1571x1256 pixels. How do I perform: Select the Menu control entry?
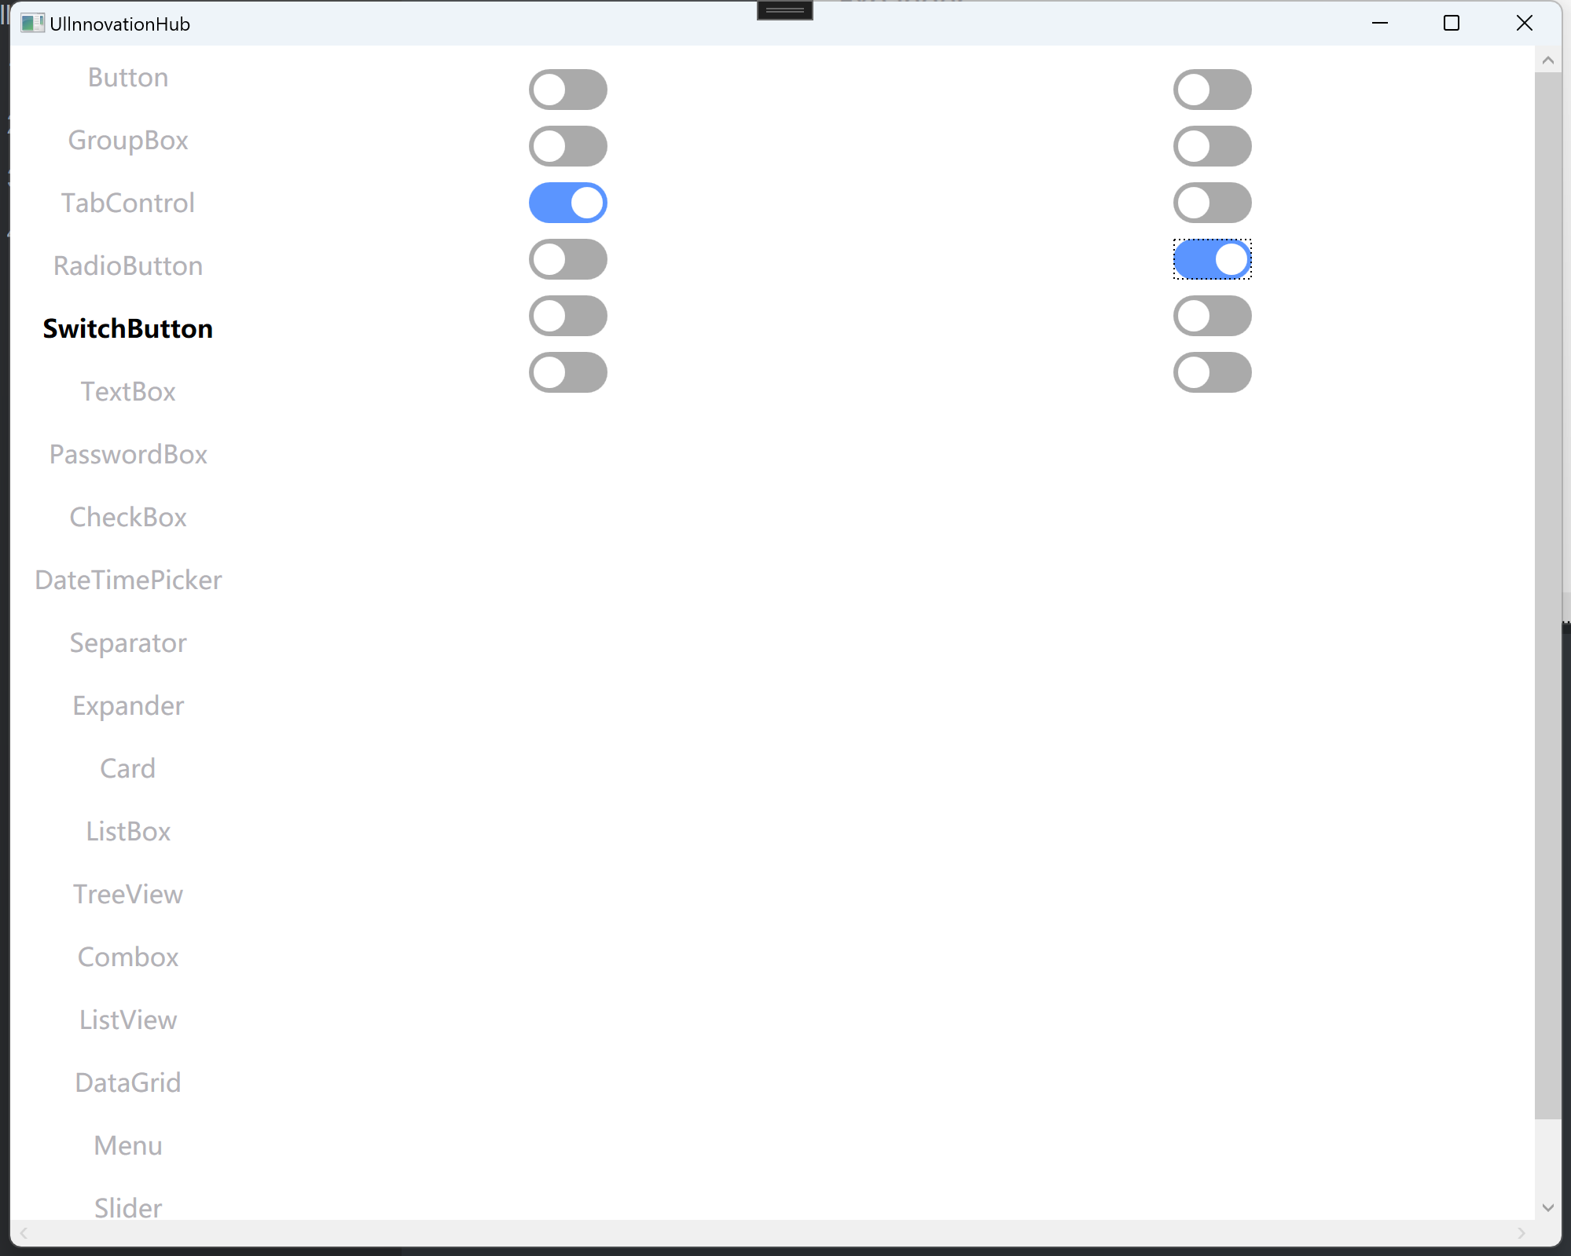pyautogui.click(x=128, y=1144)
